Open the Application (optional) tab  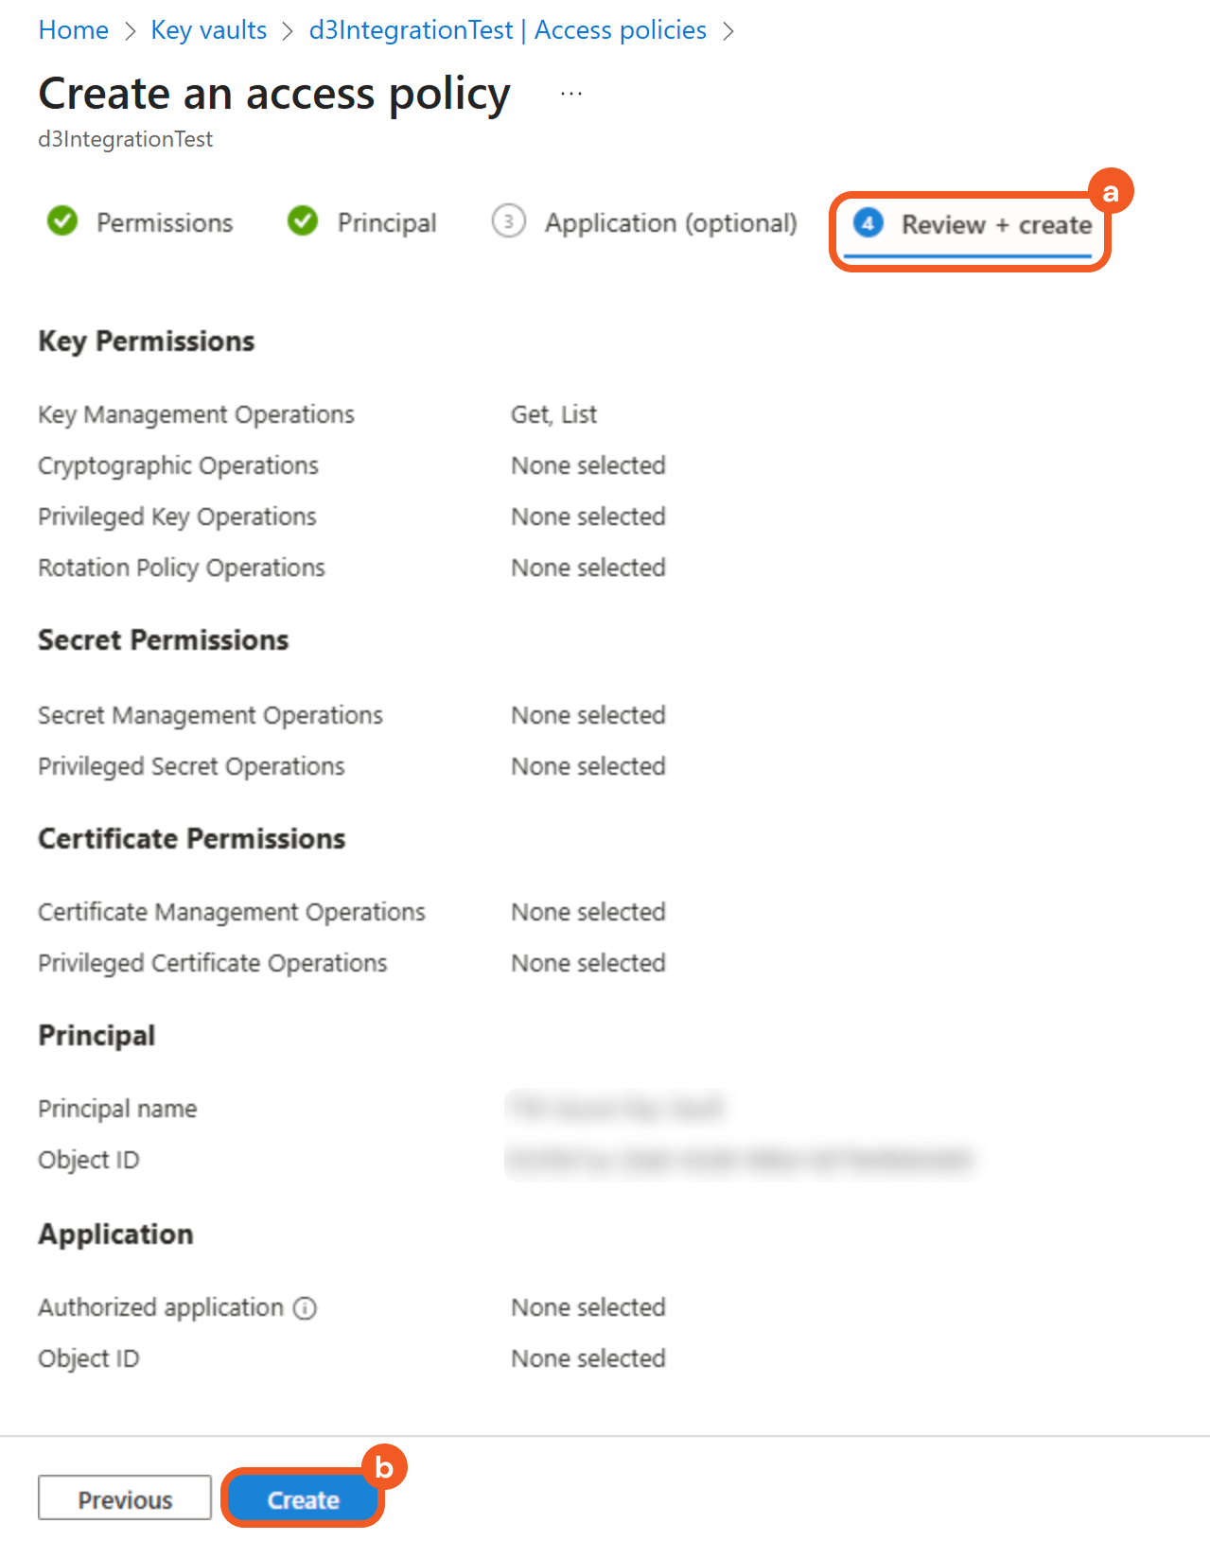(x=671, y=223)
